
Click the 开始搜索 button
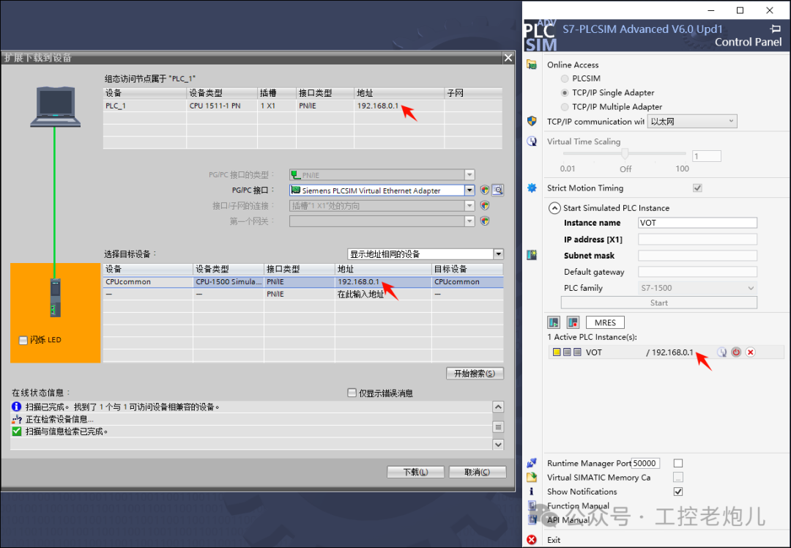(475, 374)
